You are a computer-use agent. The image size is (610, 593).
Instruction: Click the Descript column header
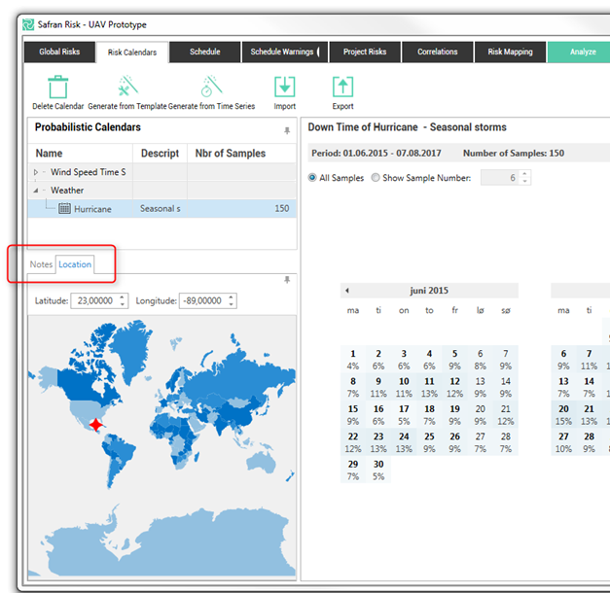coord(160,154)
